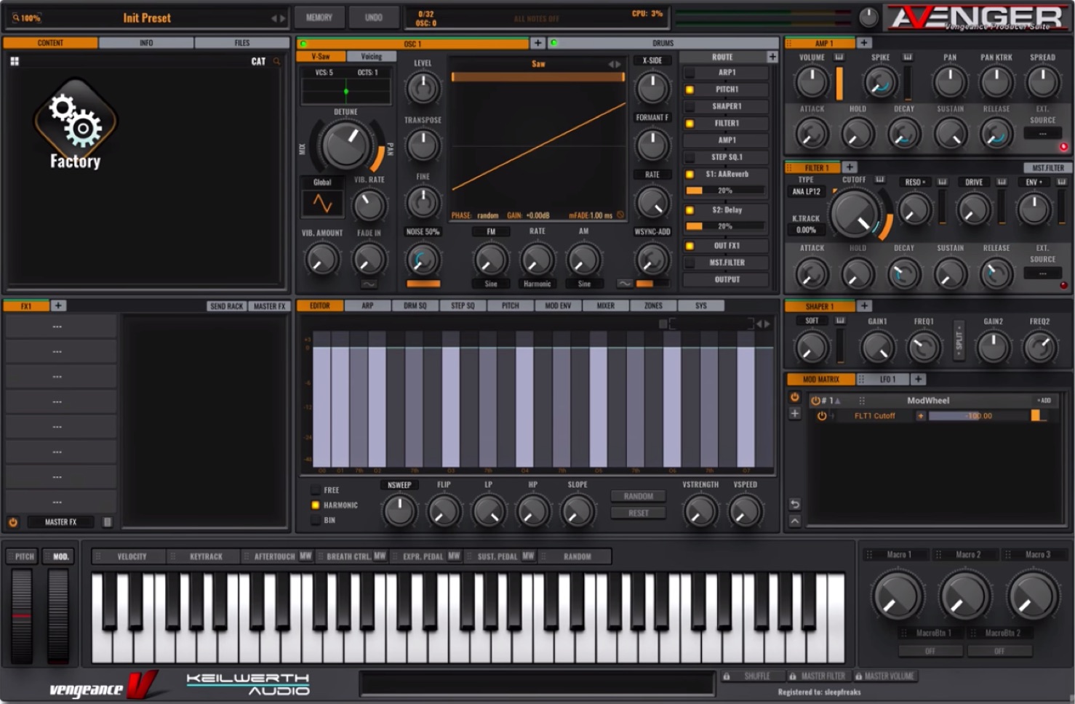Click the mod matrix collapse chevron icon
This screenshot has height=704, width=1075.
[794, 521]
